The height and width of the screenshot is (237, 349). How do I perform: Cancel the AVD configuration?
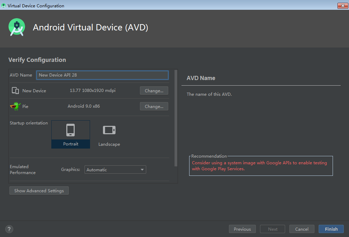click(x=302, y=229)
